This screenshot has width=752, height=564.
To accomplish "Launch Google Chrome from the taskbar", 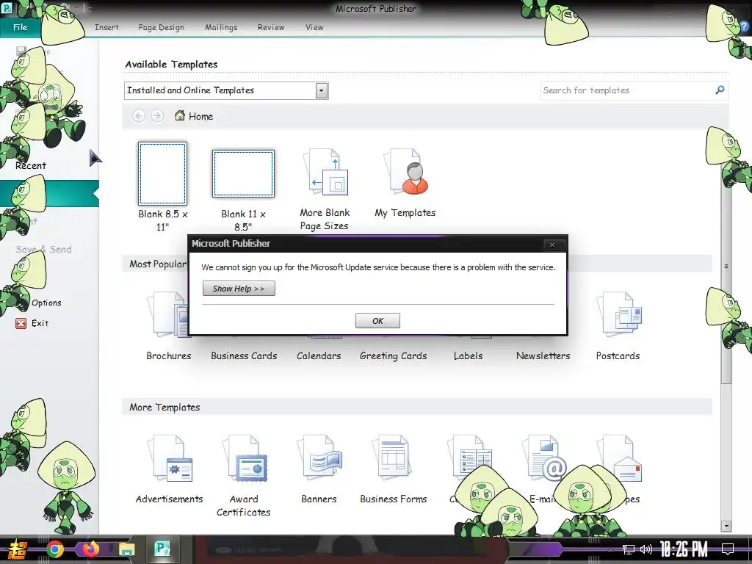I will point(54,549).
